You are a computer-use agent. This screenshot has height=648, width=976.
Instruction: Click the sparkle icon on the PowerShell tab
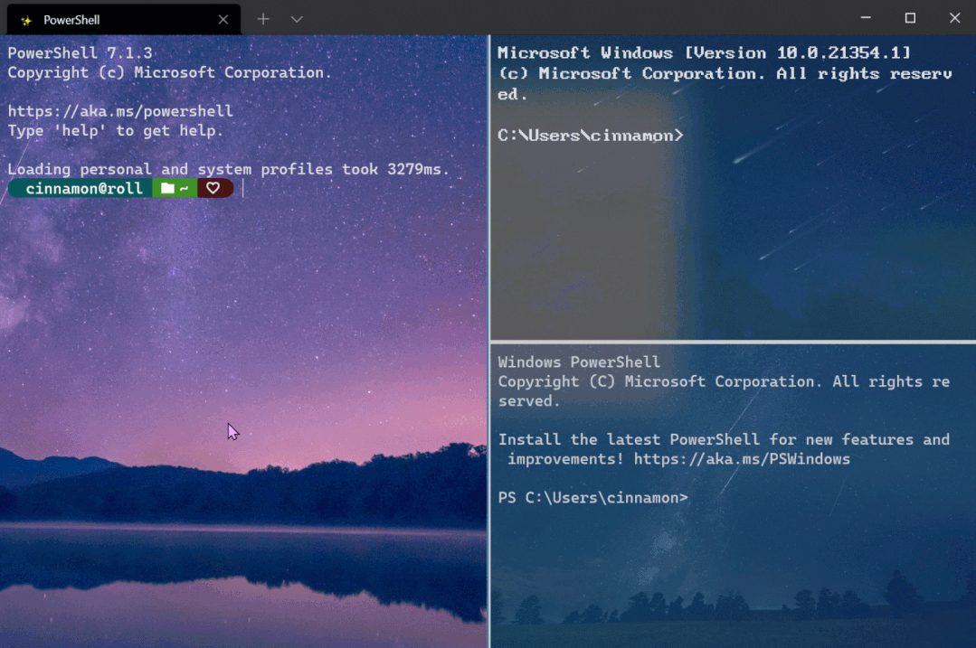pyautogui.click(x=26, y=18)
